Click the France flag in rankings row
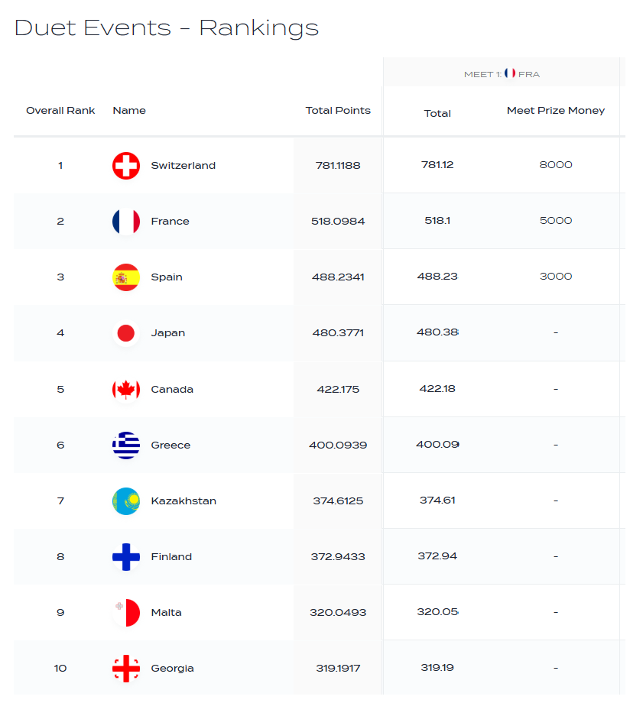This screenshot has height=703, width=630. coord(126,222)
